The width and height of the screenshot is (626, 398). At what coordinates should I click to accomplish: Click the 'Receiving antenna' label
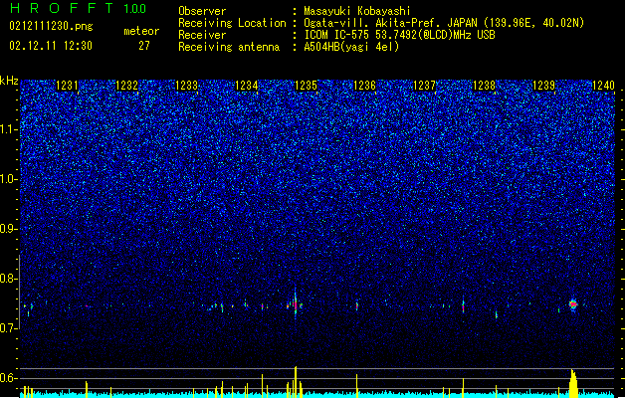point(229,47)
